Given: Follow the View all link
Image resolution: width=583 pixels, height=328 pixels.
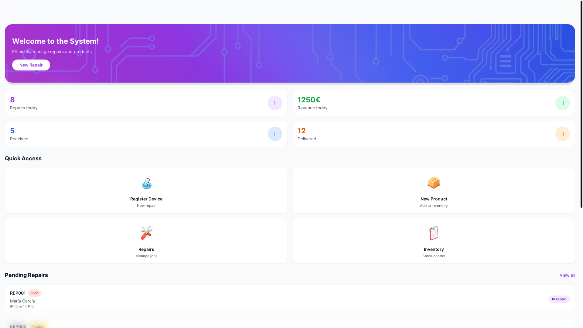Looking at the screenshot, I should coord(567,275).
